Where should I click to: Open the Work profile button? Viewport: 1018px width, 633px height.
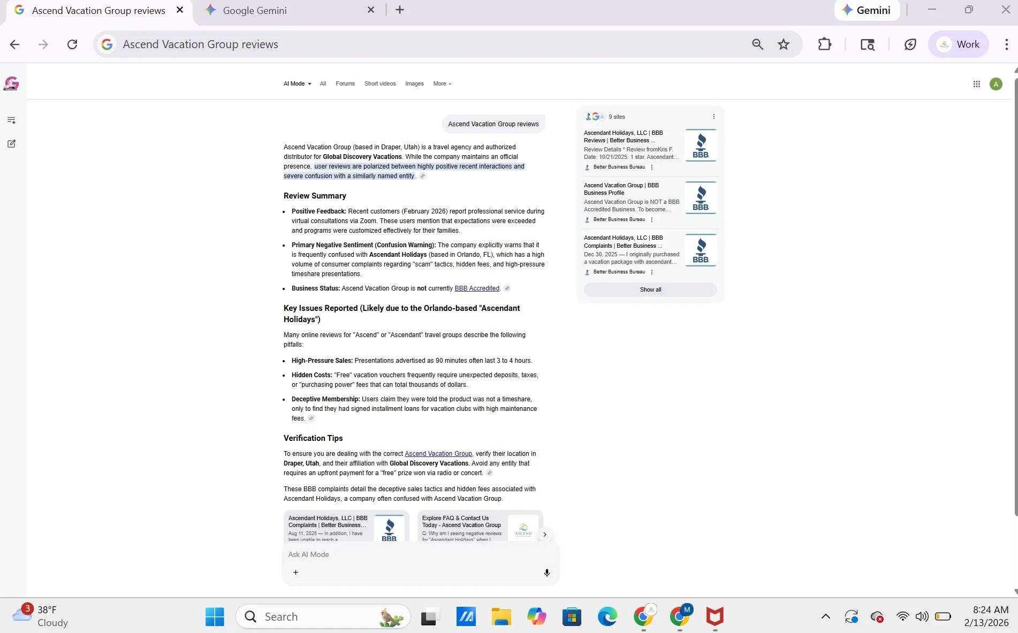[x=958, y=44]
